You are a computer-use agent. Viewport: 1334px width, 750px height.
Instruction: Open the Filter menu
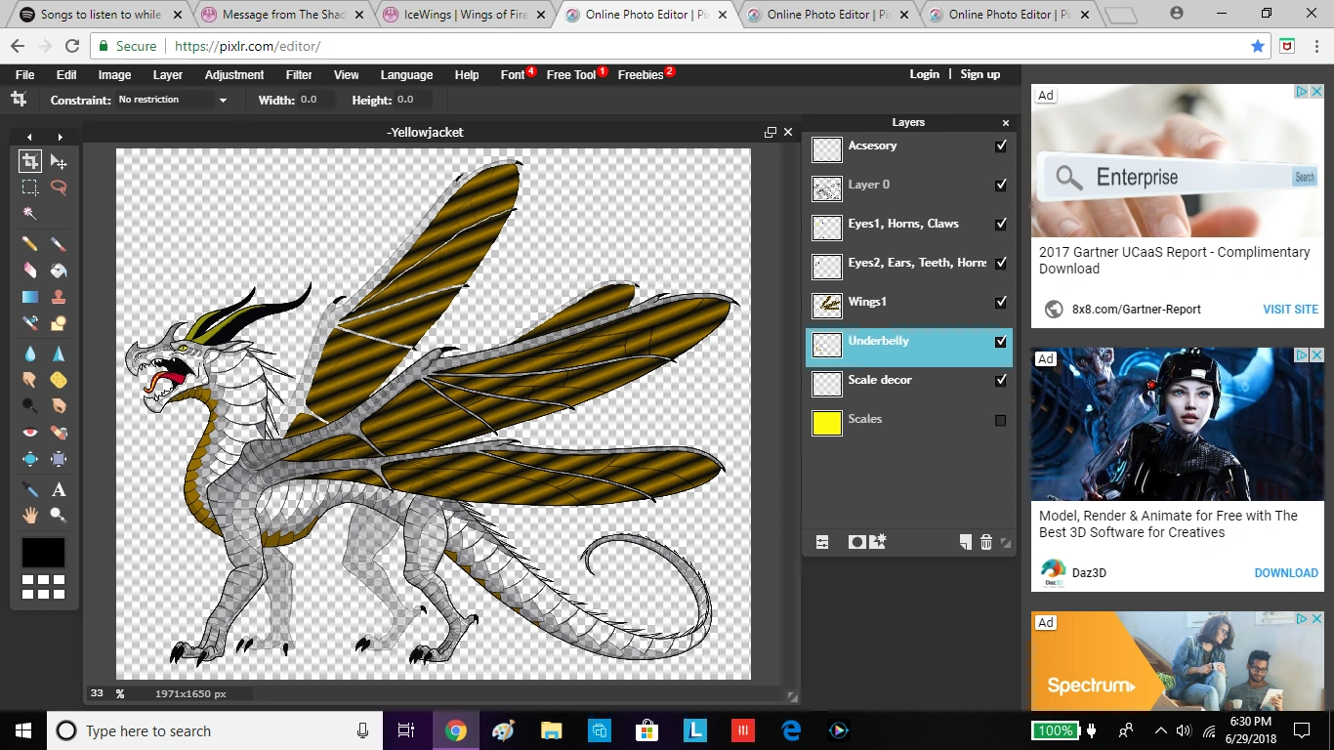tap(299, 75)
